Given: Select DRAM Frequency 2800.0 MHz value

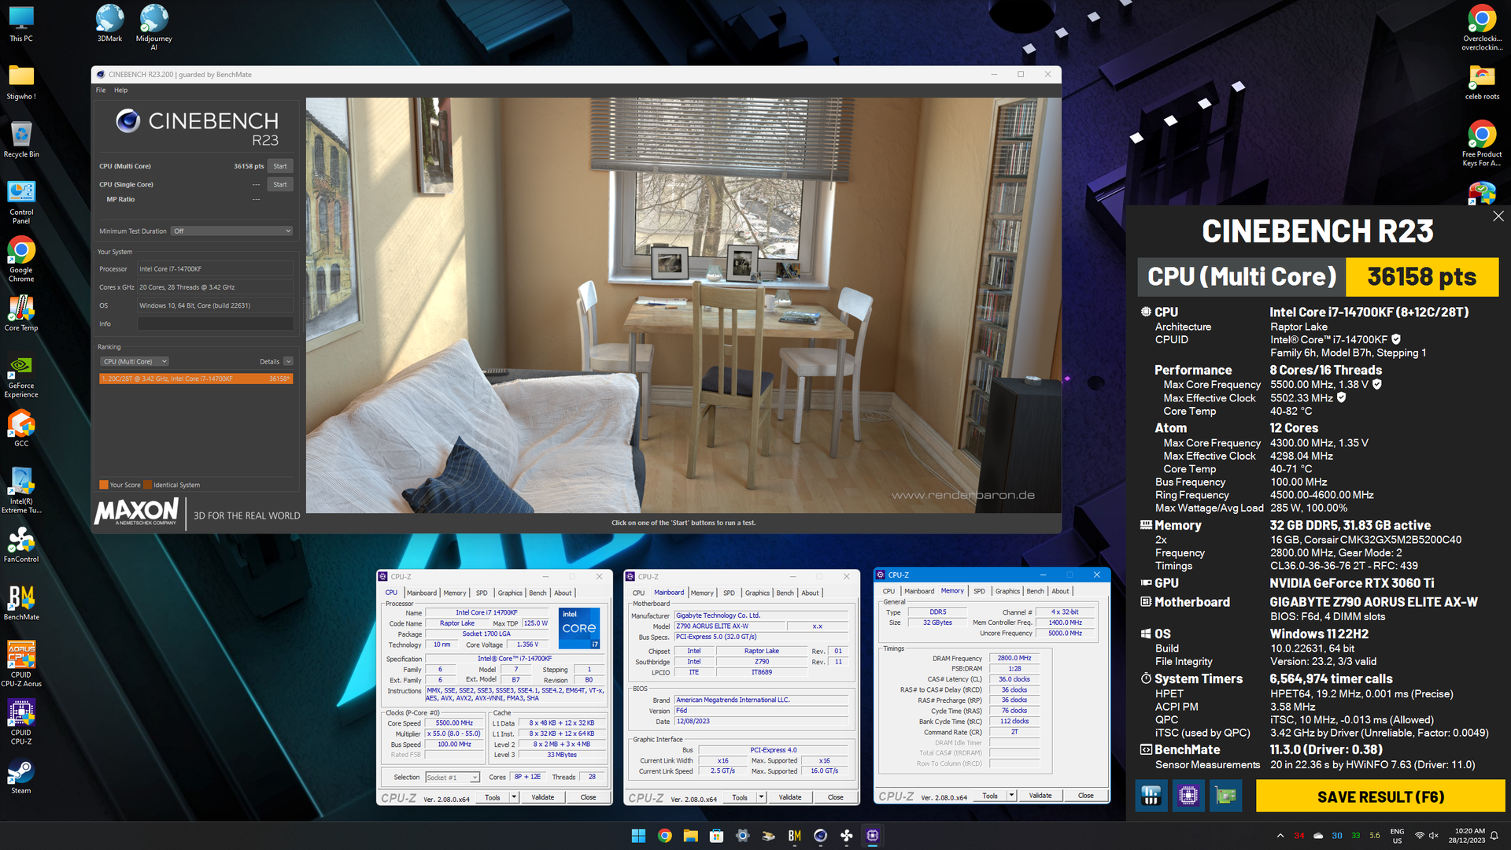Looking at the screenshot, I should pos(1014,658).
